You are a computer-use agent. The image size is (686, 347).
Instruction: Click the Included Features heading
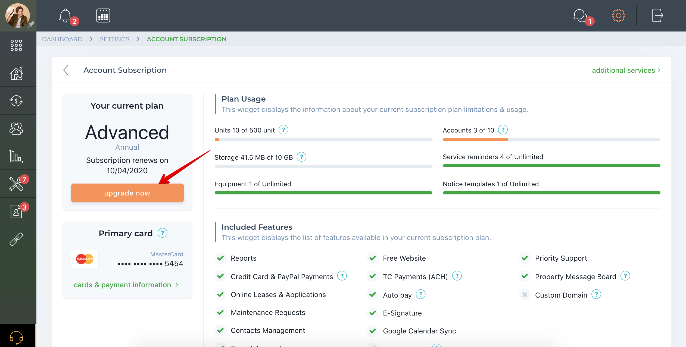tap(257, 227)
